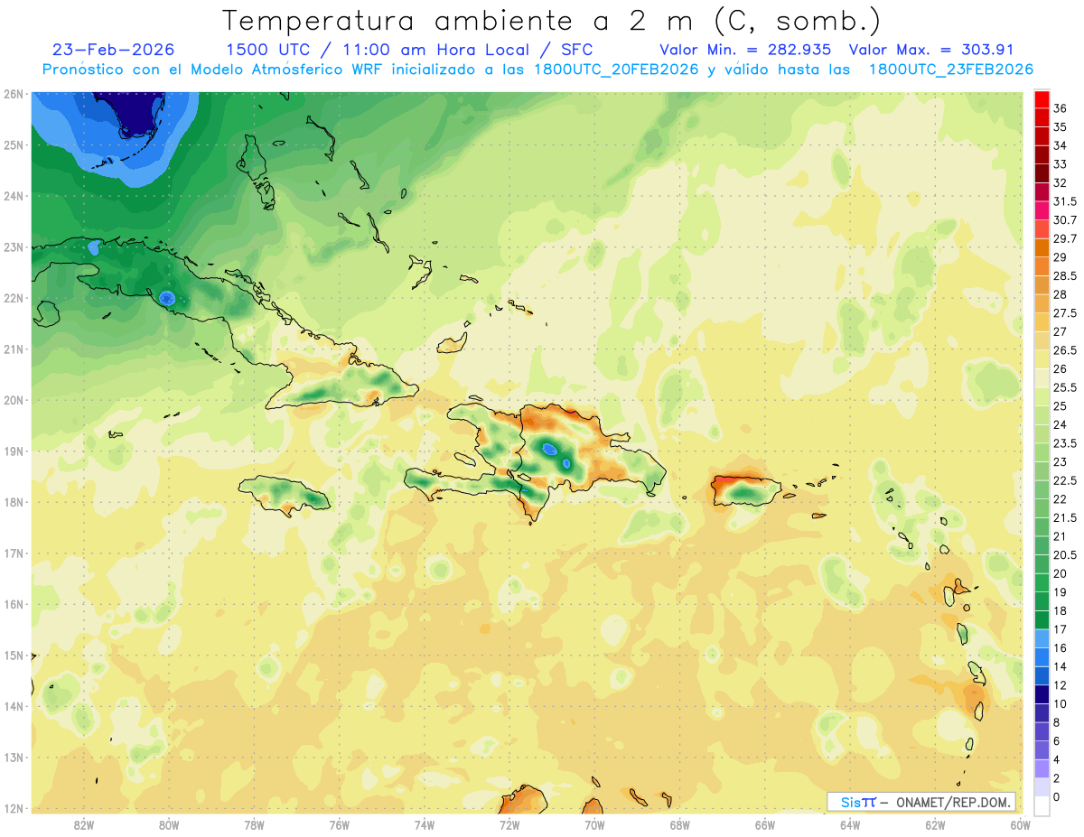1084x837 pixels.
Task: Click the legend value label 26.5
Action: pyautogui.click(x=1065, y=350)
